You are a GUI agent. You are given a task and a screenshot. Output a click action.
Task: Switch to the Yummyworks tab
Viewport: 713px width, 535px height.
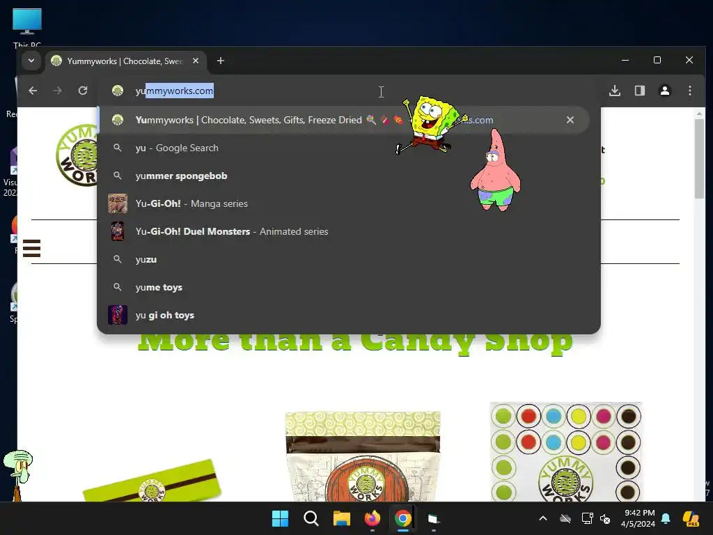pyautogui.click(x=126, y=61)
